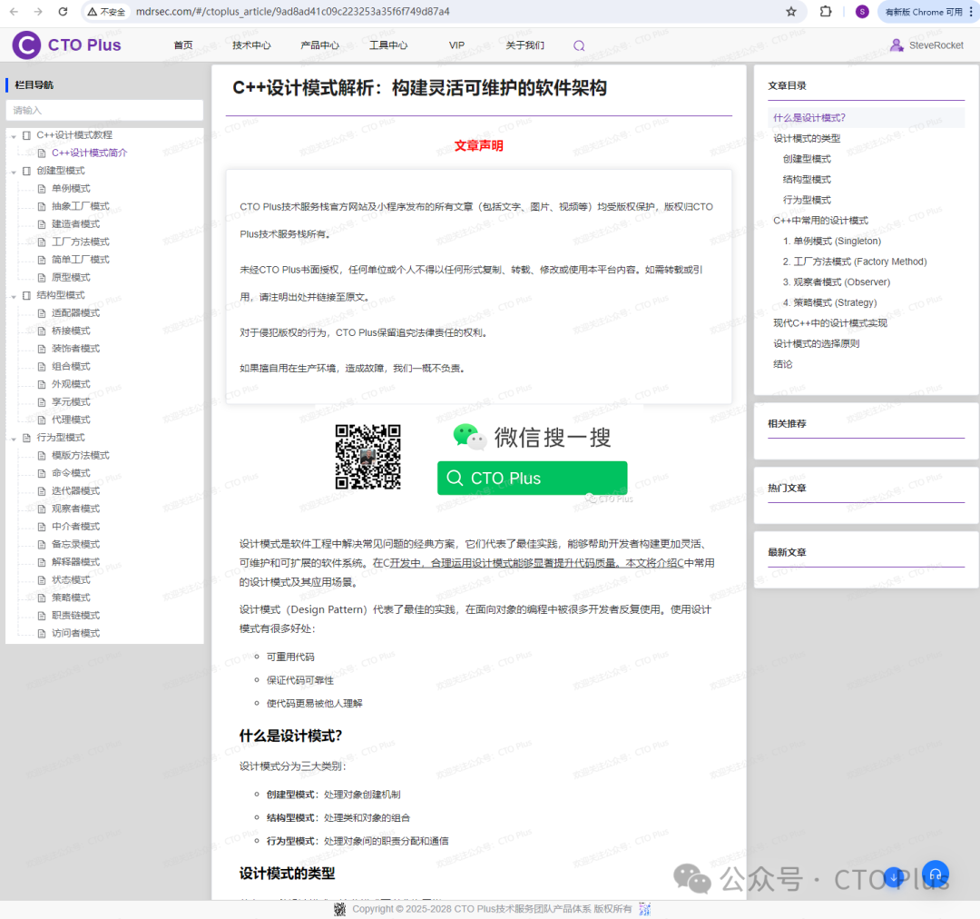Open the Chrome extensions puzzle icon

(x=825, y=12)
